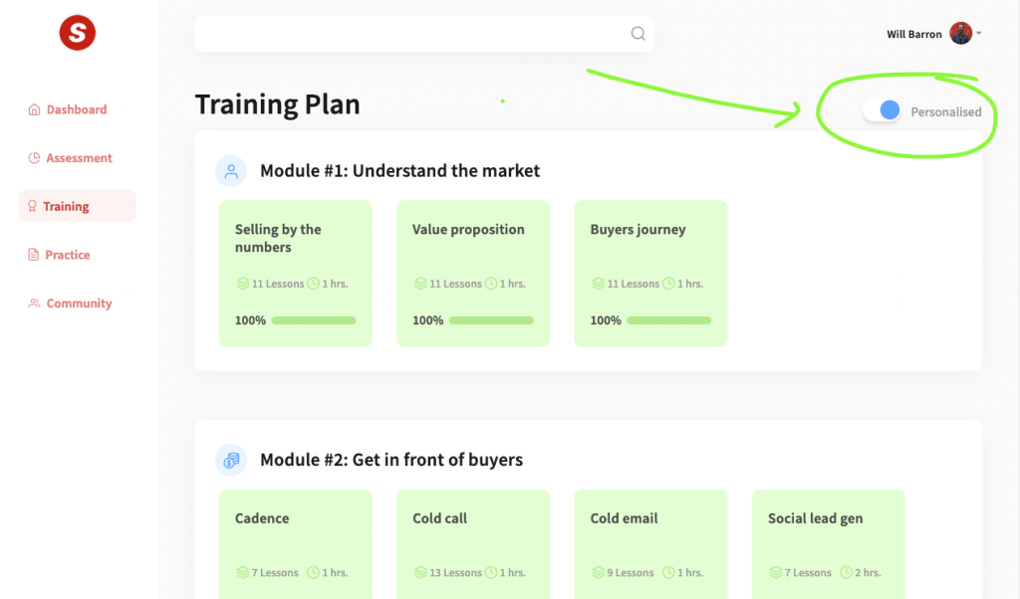Expand the user account dropdown arrow
This screenshot has height=599, width=1020.
tap(979, 34)
